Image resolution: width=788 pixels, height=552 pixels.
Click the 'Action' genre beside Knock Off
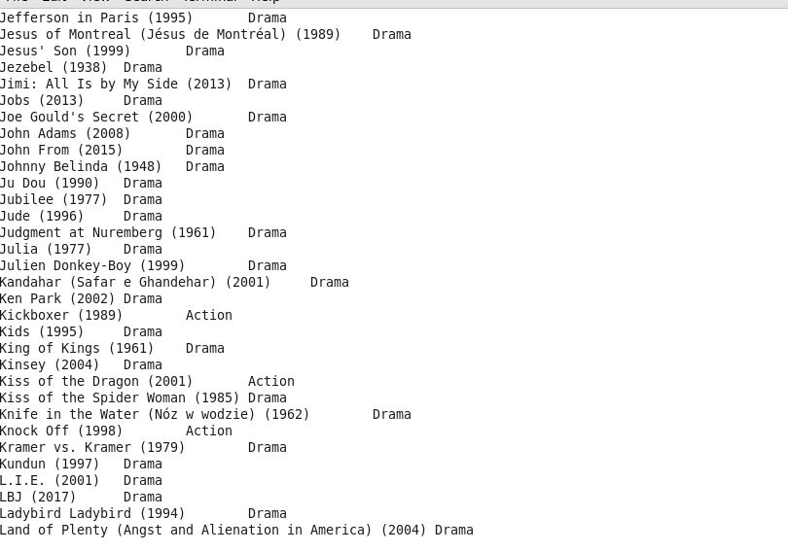pos(209,432)
